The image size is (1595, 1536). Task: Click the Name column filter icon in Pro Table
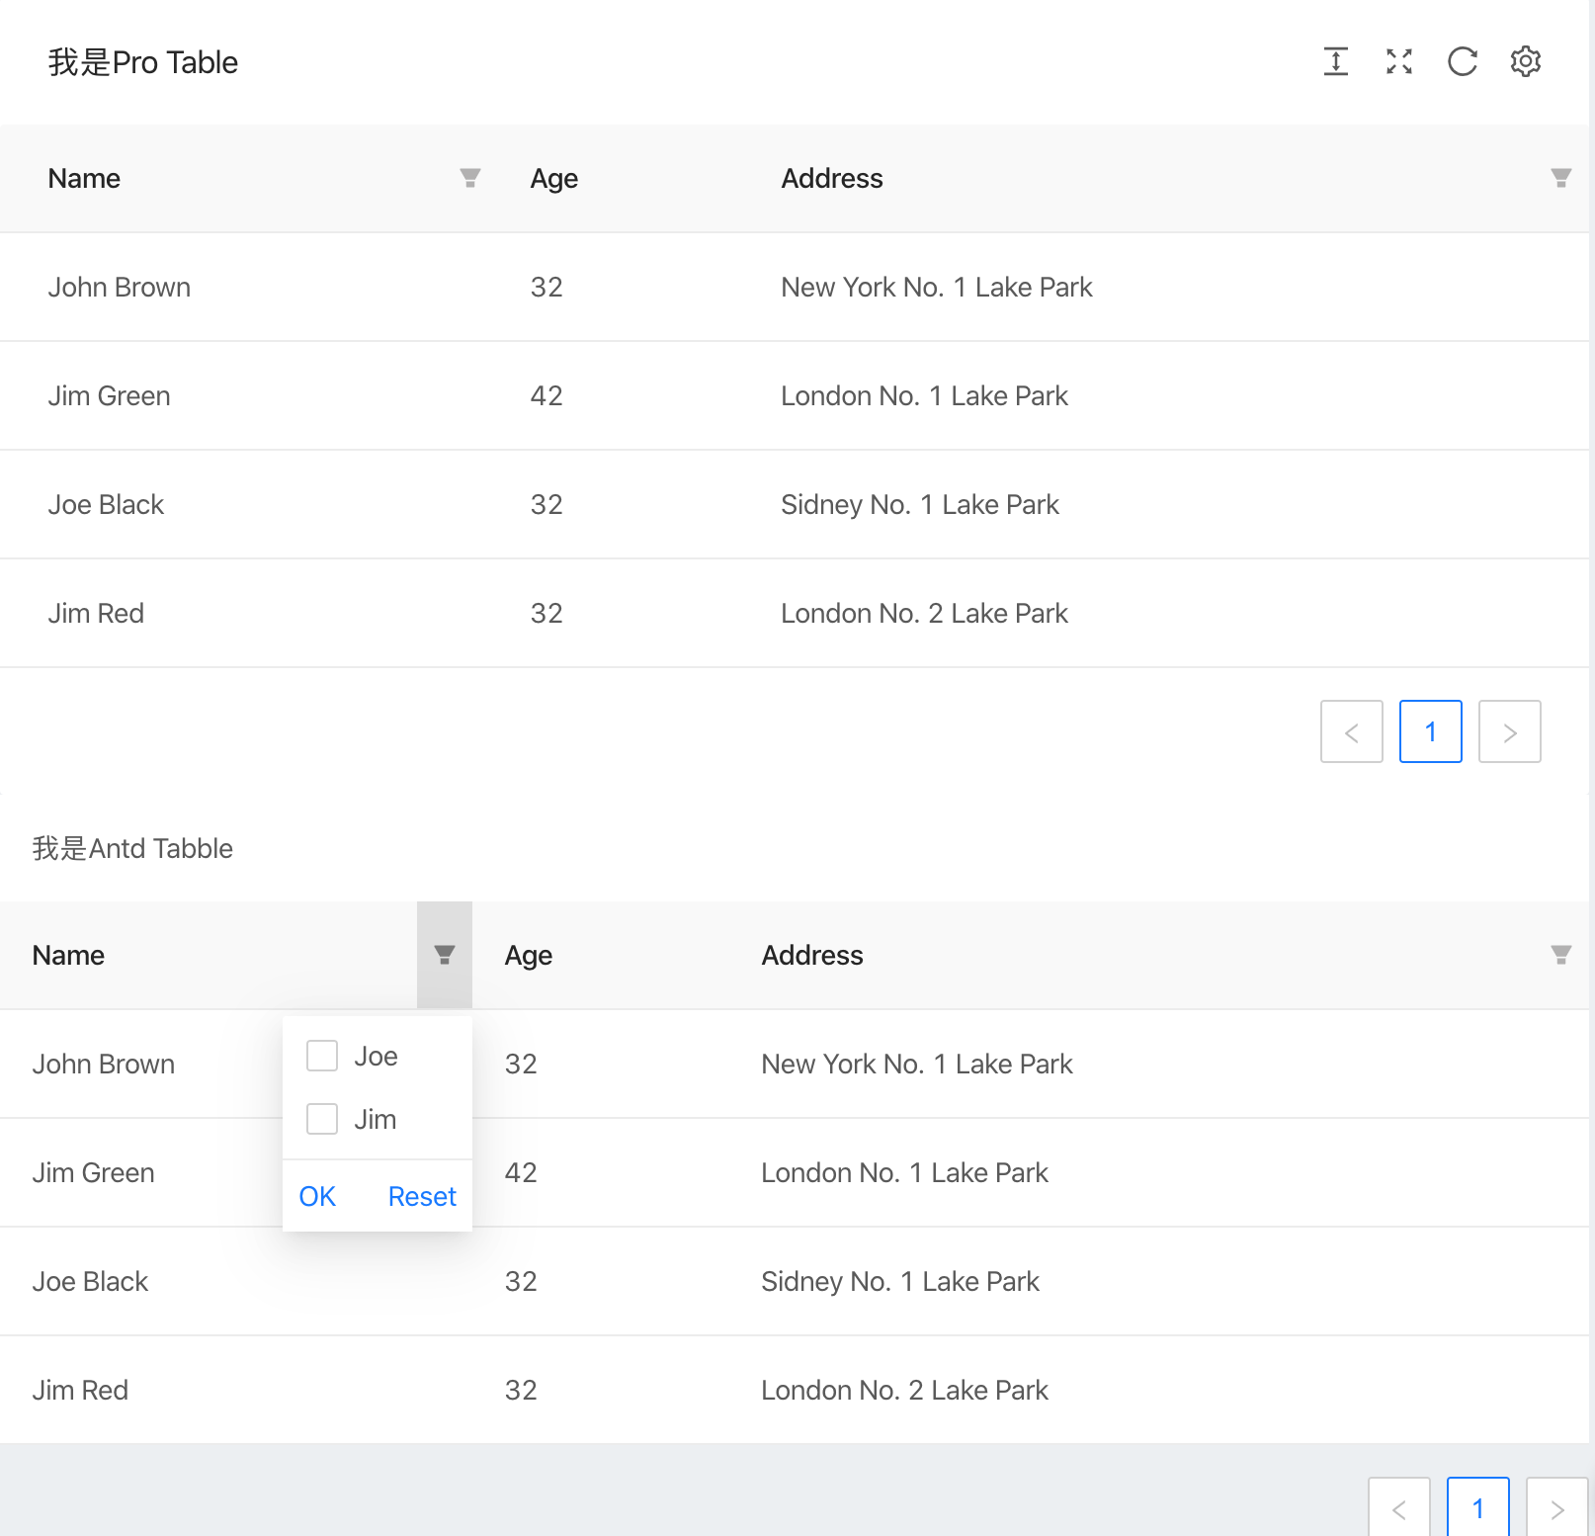click(x=470, y=178)
